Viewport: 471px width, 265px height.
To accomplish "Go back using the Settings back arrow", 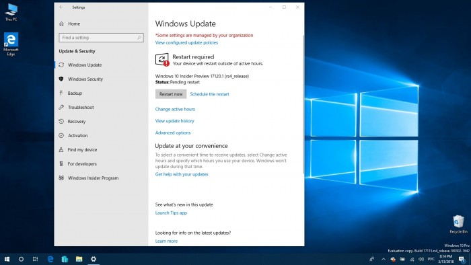I will click(61, 7).
